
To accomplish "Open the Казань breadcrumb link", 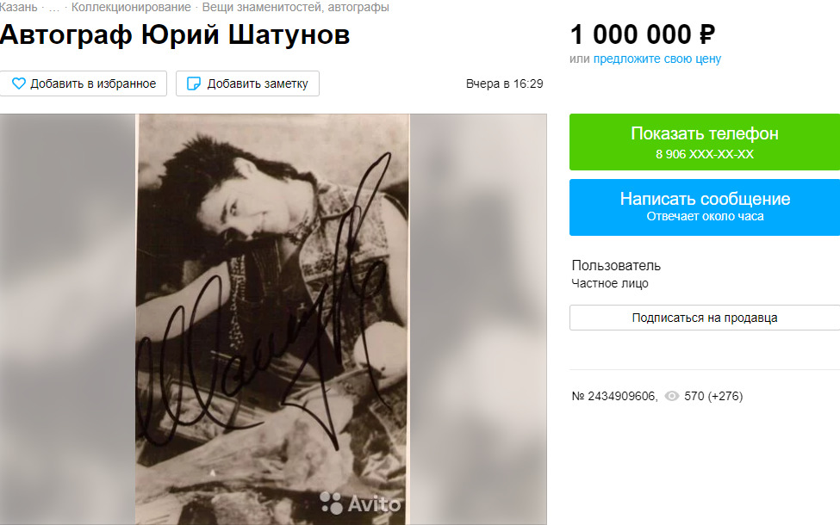I will click(x=18, y=8).
